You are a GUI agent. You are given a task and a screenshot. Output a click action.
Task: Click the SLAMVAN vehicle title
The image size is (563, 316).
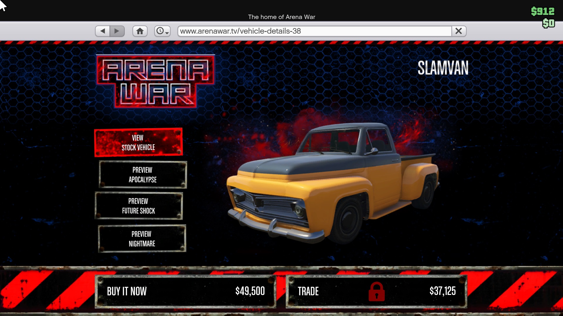pyautogui.click(x=443, y=68)
